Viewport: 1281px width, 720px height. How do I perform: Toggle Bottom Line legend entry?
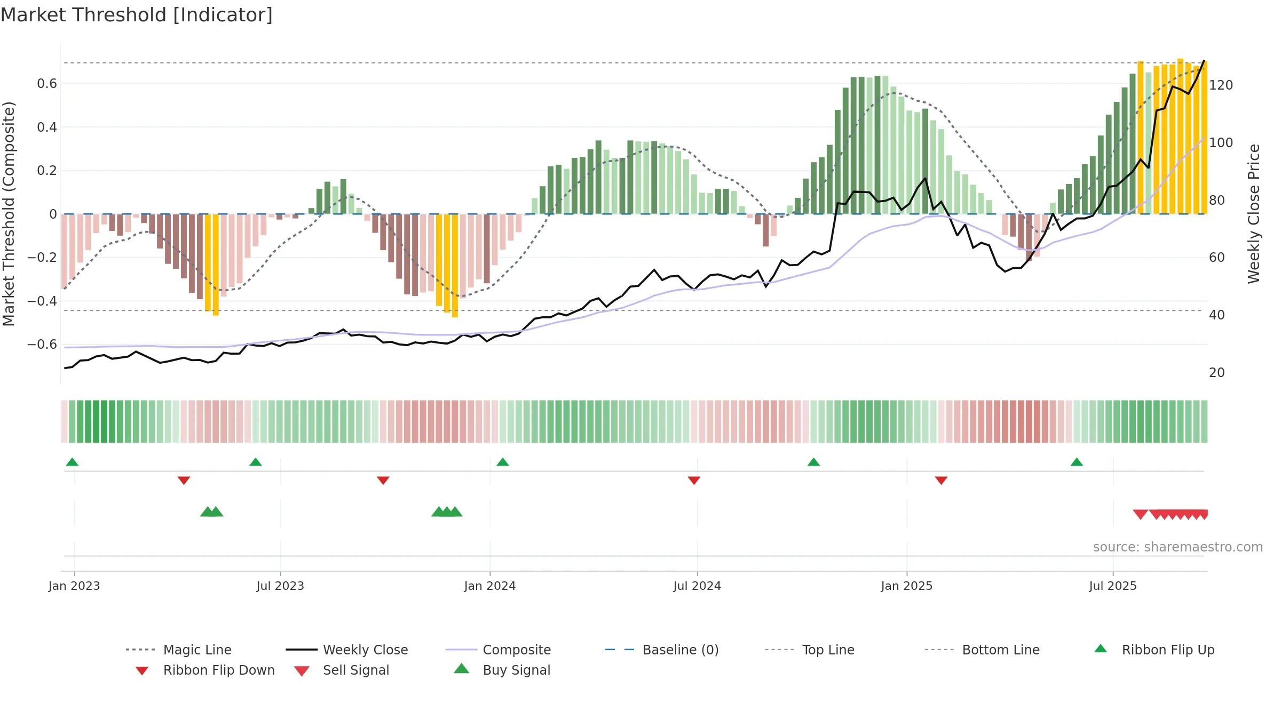click(982, 650)
